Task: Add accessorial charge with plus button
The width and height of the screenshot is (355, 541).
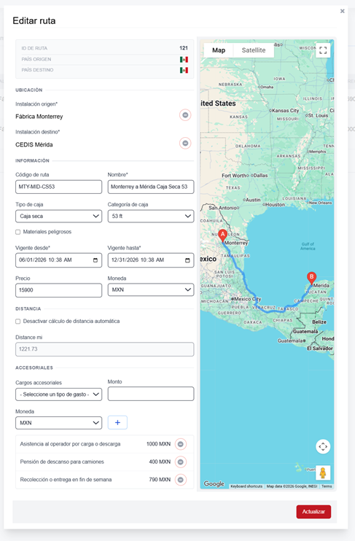Action: pos(117,423)
